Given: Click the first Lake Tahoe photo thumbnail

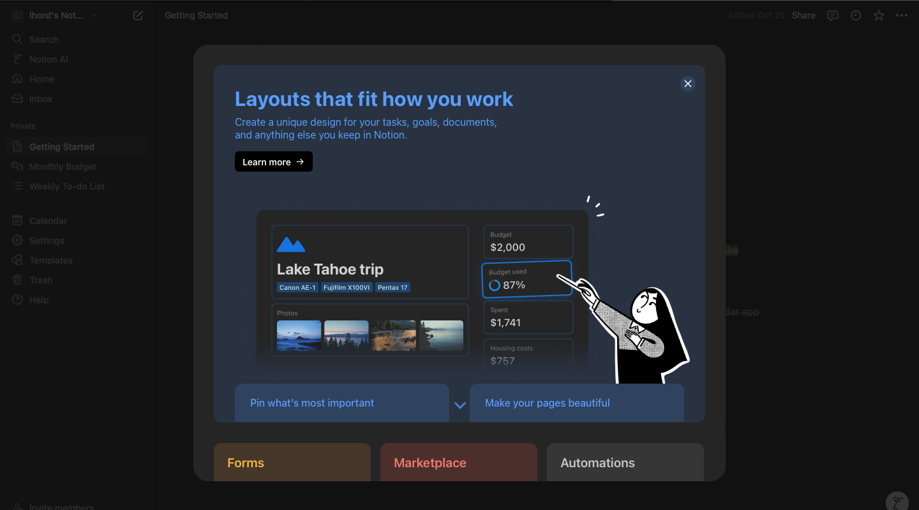Looking at the screenshot, I should pyautogui.click(x=299, y=335).
